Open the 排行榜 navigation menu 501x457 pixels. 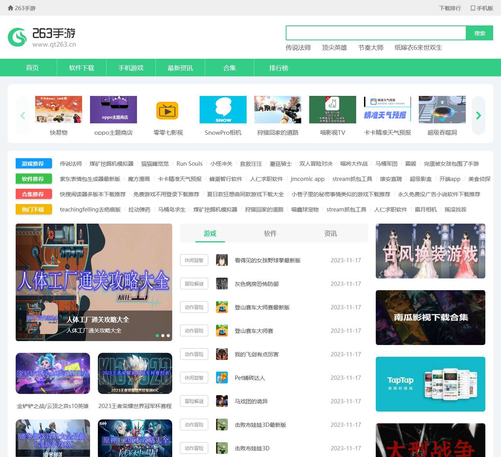[278, 67]
